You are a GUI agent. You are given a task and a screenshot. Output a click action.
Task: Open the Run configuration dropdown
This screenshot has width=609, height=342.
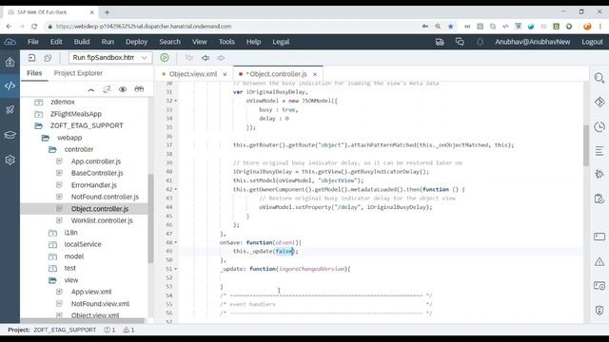[x=110, y=58]
